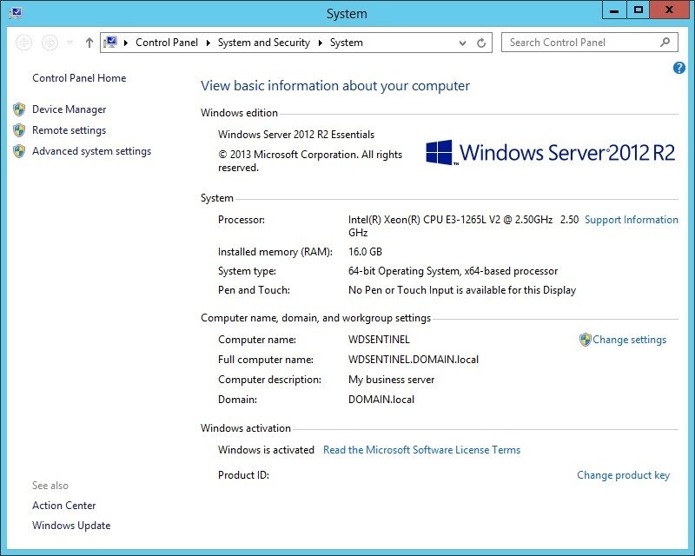This screenshot has height=556, width=695.
Task: Click the shield icon beside Remote settings
Action: 19,130
